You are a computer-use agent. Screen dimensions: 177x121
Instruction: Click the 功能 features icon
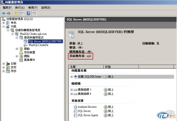pos(8,27)
